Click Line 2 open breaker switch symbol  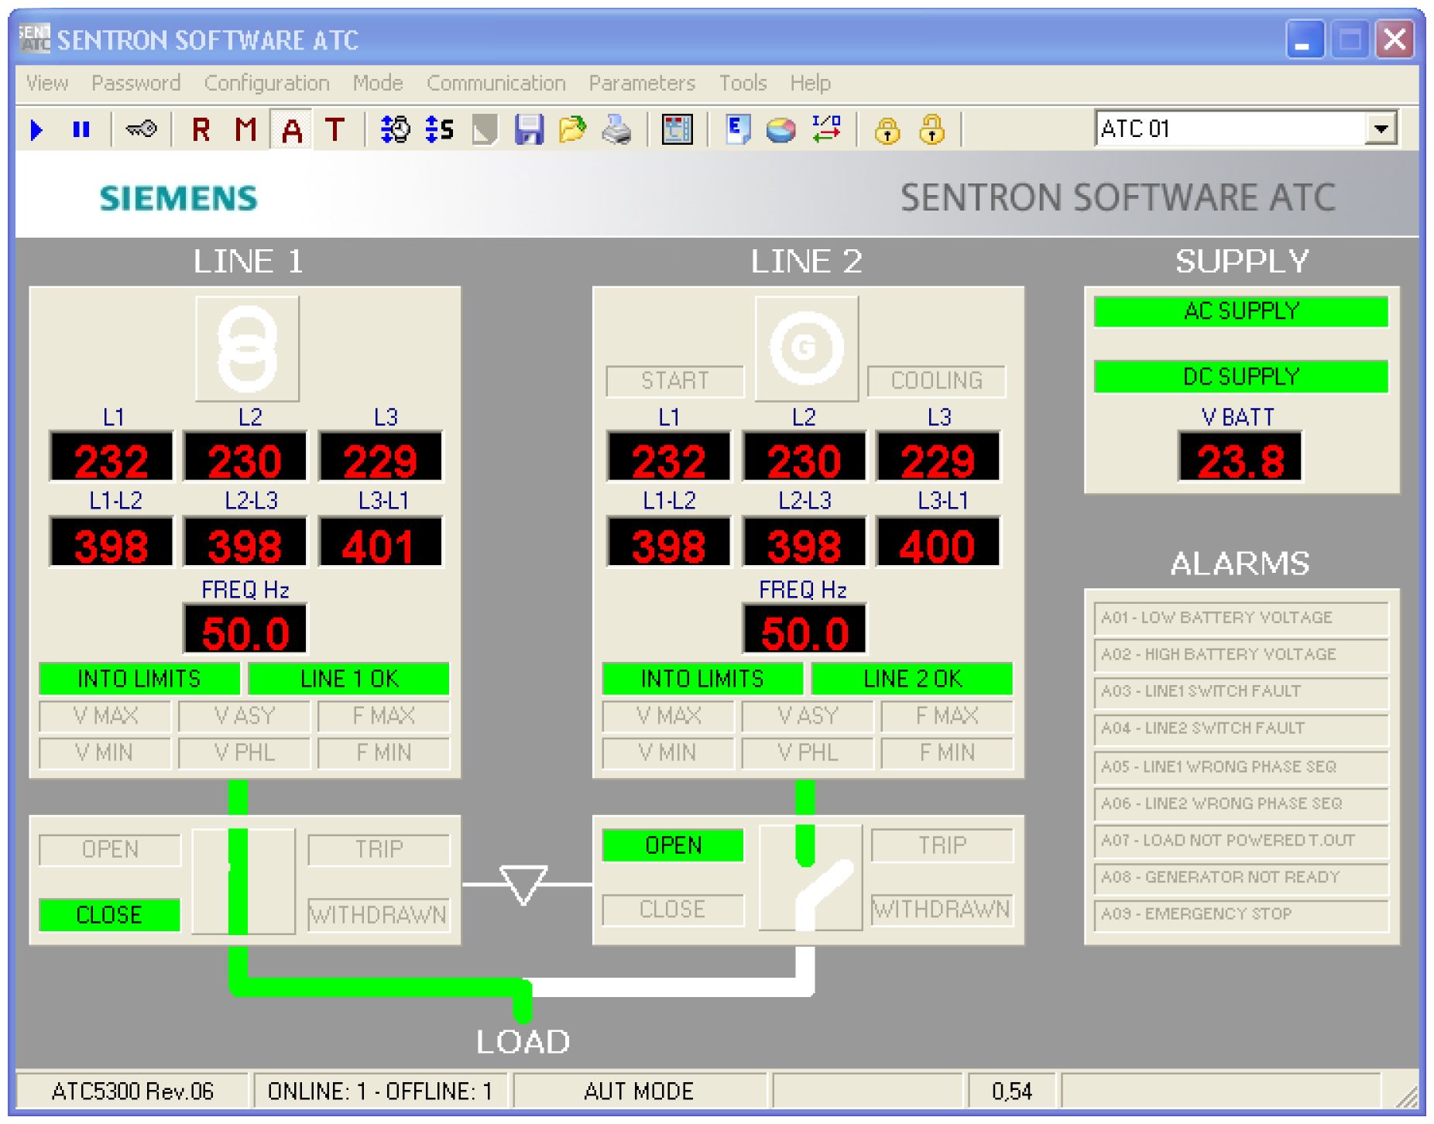[810, 877]
